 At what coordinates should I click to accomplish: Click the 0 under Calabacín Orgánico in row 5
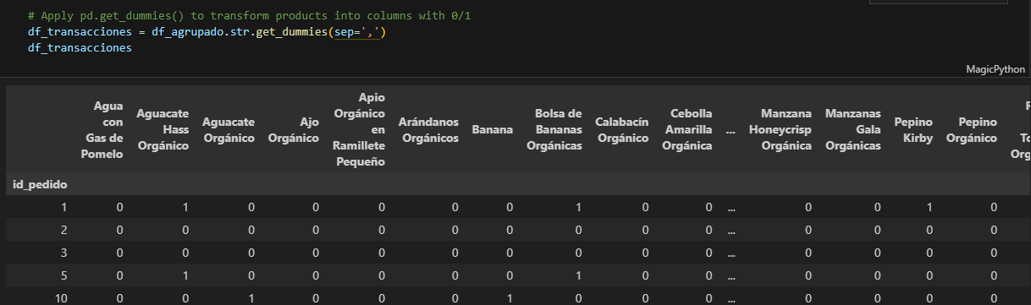(x=645, y=275)
